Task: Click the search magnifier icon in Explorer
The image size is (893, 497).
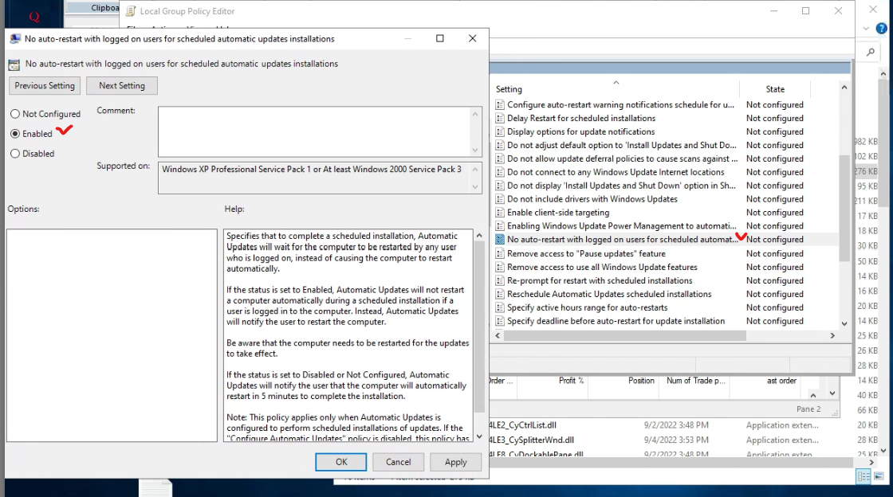Action: [x=870, y=53]
